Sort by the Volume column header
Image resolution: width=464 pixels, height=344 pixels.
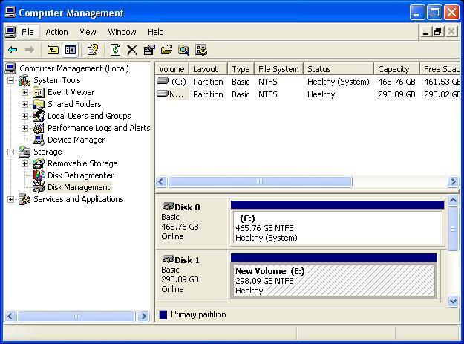coord(172,69)
